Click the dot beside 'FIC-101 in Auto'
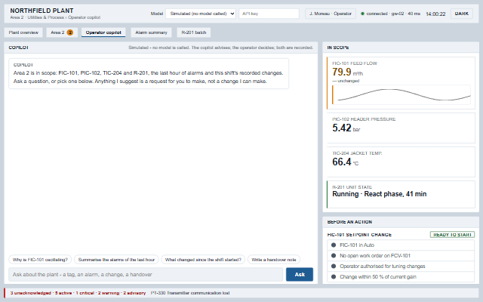The width and height of the screenshot is (483, 302). click(334, 245)
